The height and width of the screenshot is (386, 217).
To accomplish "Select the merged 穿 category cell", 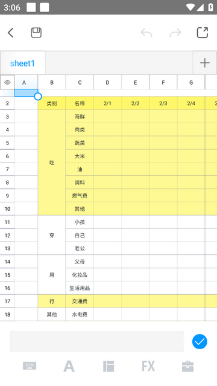I will (52, 236).
